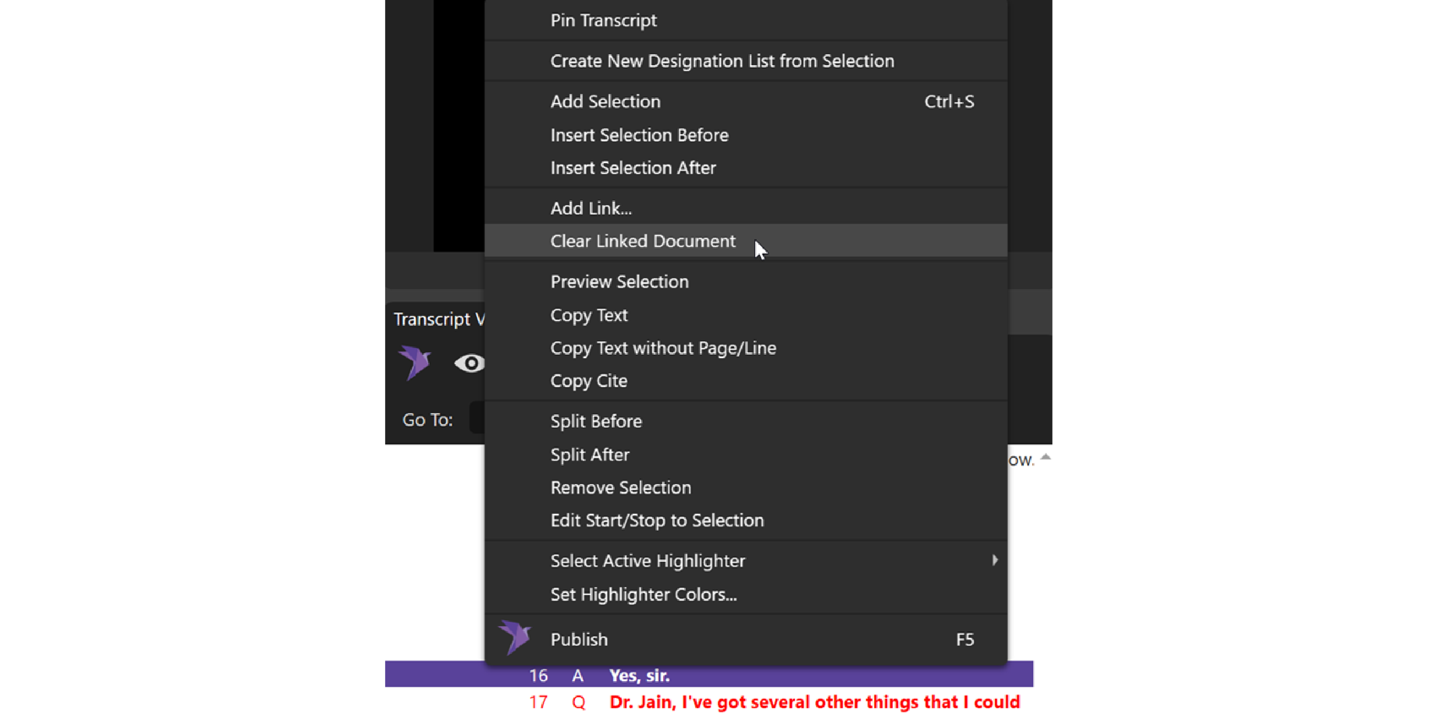Click Add Selection in context menu
This screenshot has height=720, width=1439.
pyautogui.click(x=606, y=102)
